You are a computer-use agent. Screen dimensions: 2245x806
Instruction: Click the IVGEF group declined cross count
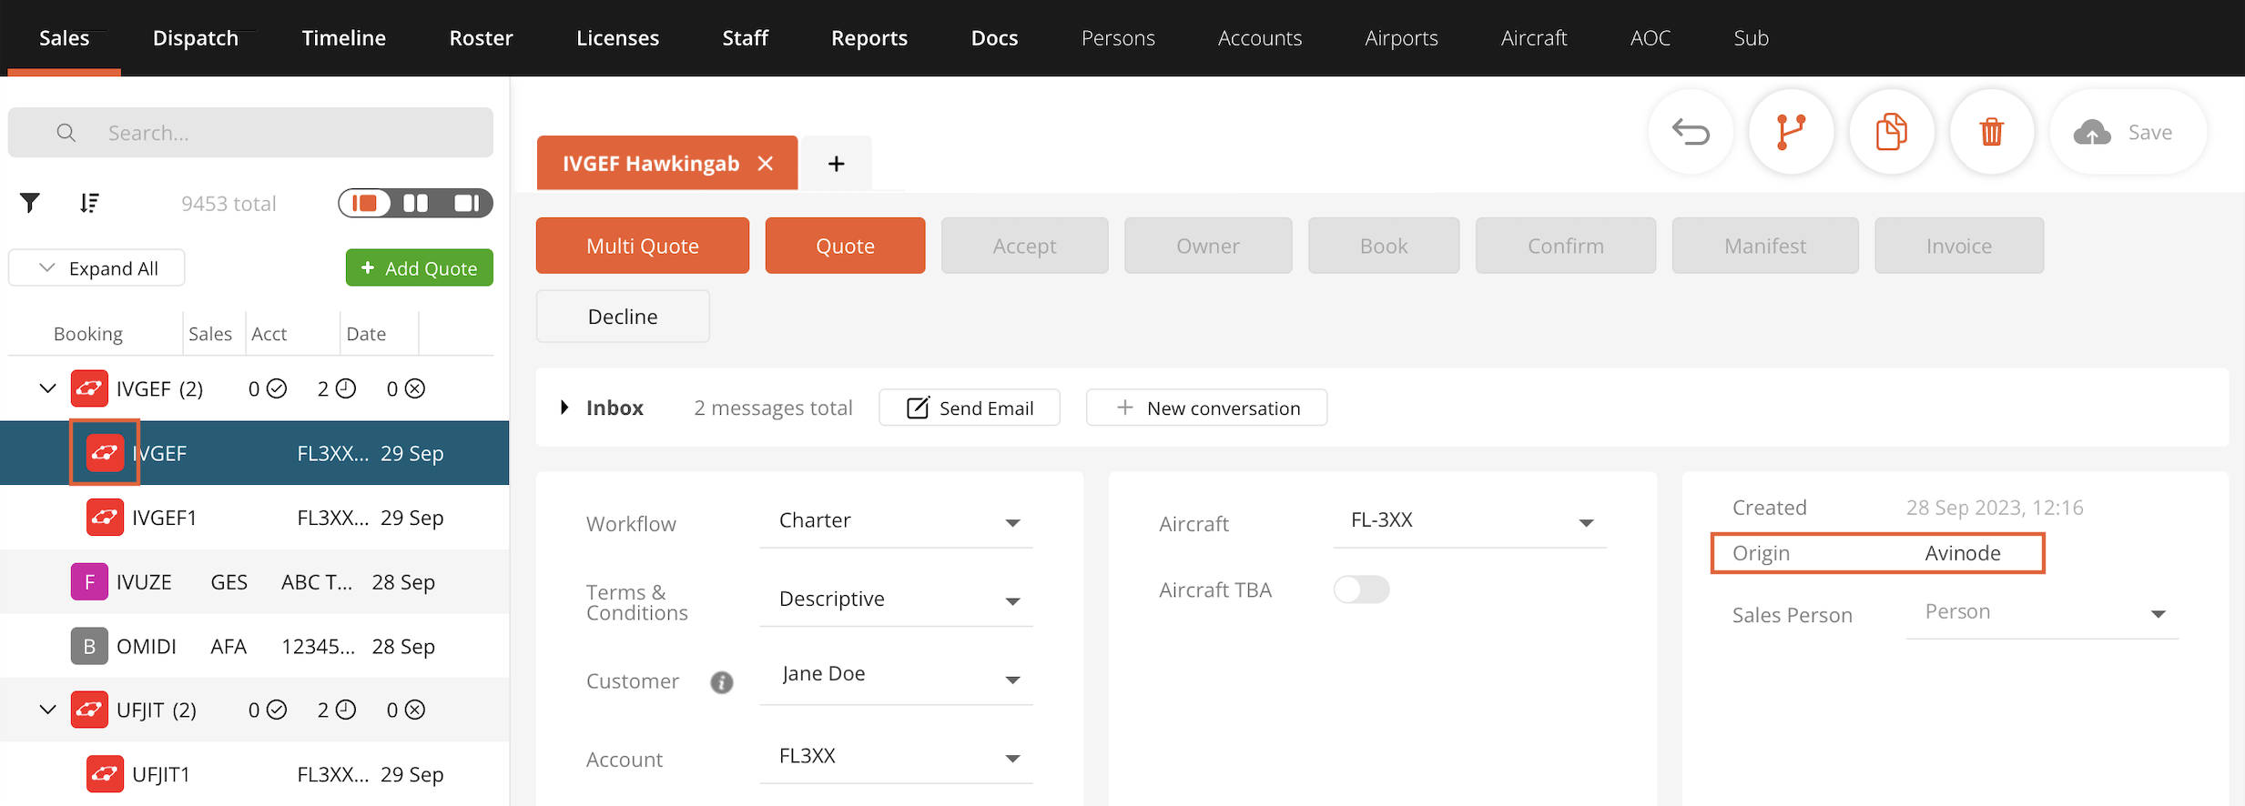[406, 389]
